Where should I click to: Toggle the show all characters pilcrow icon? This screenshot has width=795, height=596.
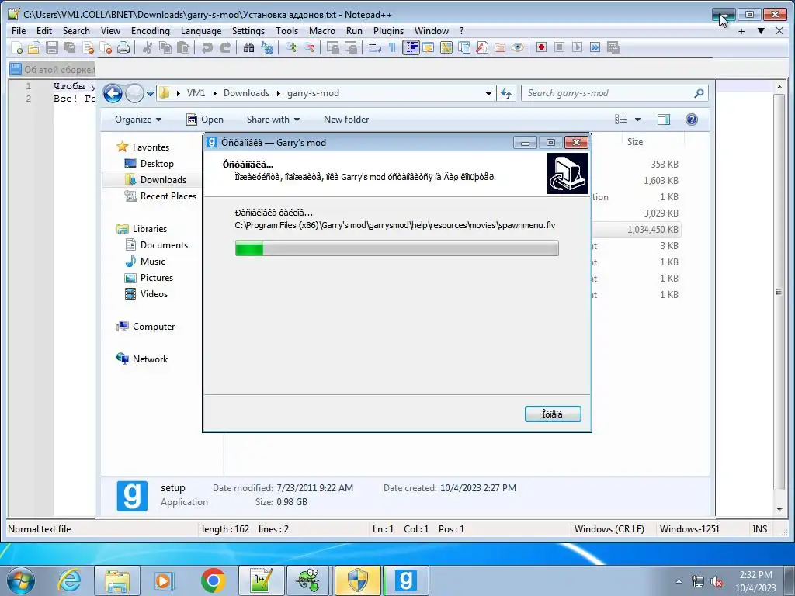(392, 47)
